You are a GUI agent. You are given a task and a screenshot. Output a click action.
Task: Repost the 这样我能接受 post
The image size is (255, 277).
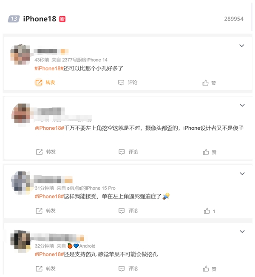tap(45, 211)
